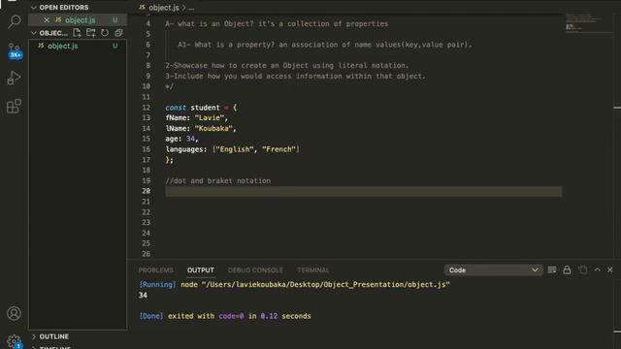621x349 pixels.
Task: Click the 'const' keyword on line 12
Action: point(176,108)
